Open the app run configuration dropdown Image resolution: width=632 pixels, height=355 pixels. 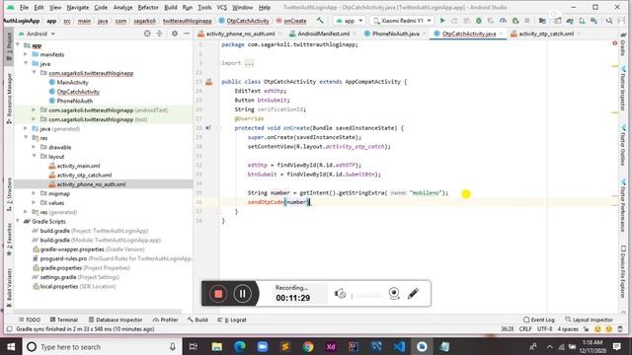[x=349, y=21]
